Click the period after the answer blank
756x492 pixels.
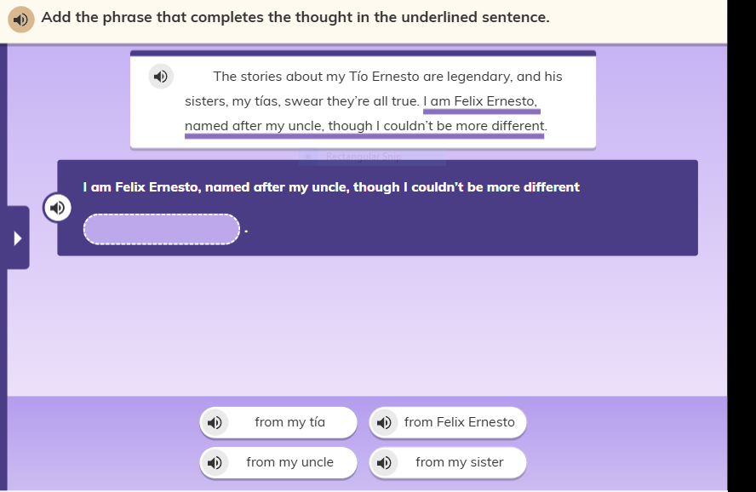point(246,232)
